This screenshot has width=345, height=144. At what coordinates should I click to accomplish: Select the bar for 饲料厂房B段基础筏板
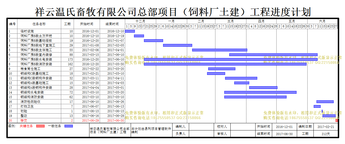pyautogui.click(x=153, y=41)
